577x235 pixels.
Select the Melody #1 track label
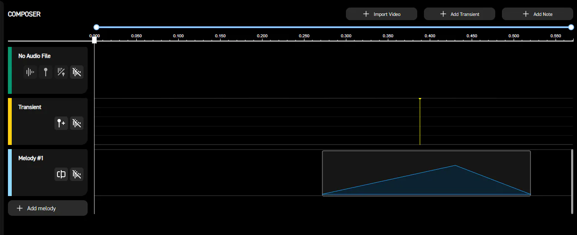point(31,158)
